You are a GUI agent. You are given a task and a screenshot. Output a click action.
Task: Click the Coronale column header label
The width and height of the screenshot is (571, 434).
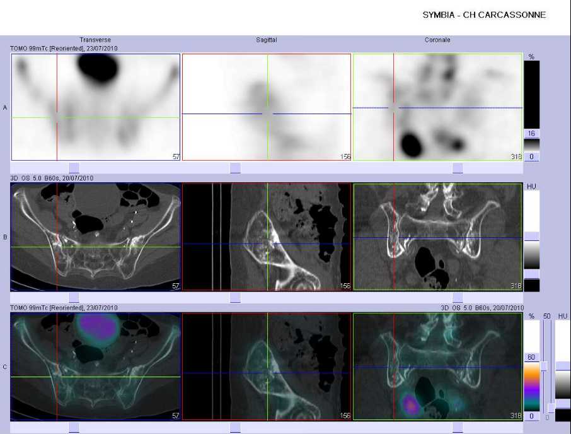tap(437, 40)
